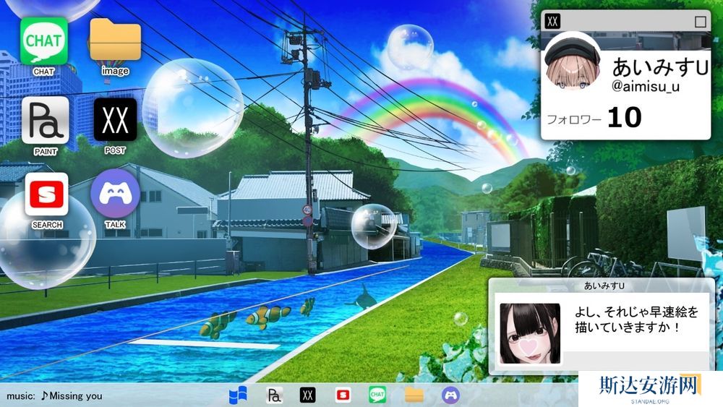Launch the SEARCH desktop app
Screen dimensions: 723x407
pyautogui.click(x=46, y=194)
